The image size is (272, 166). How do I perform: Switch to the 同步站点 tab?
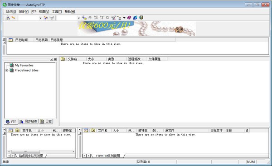tap(29, 121)
